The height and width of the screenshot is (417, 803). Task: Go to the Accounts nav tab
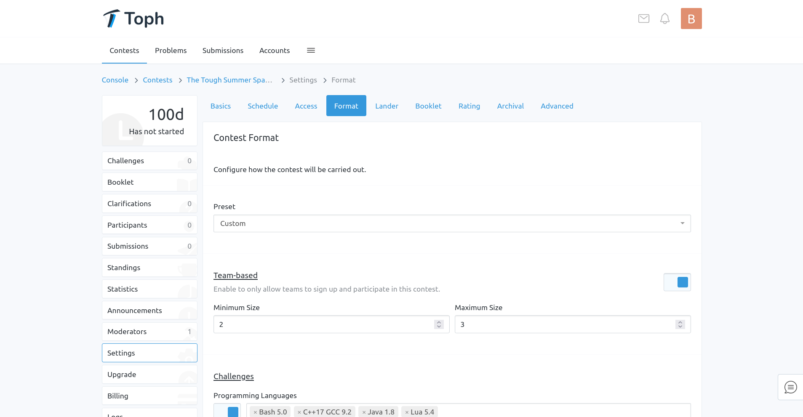275,50
